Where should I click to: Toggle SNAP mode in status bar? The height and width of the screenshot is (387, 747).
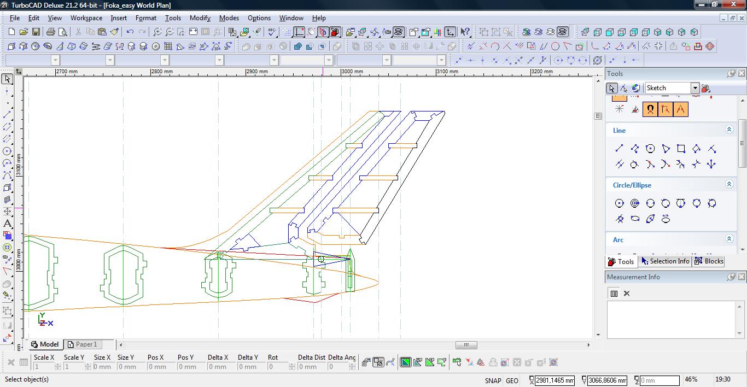(492, 380)
